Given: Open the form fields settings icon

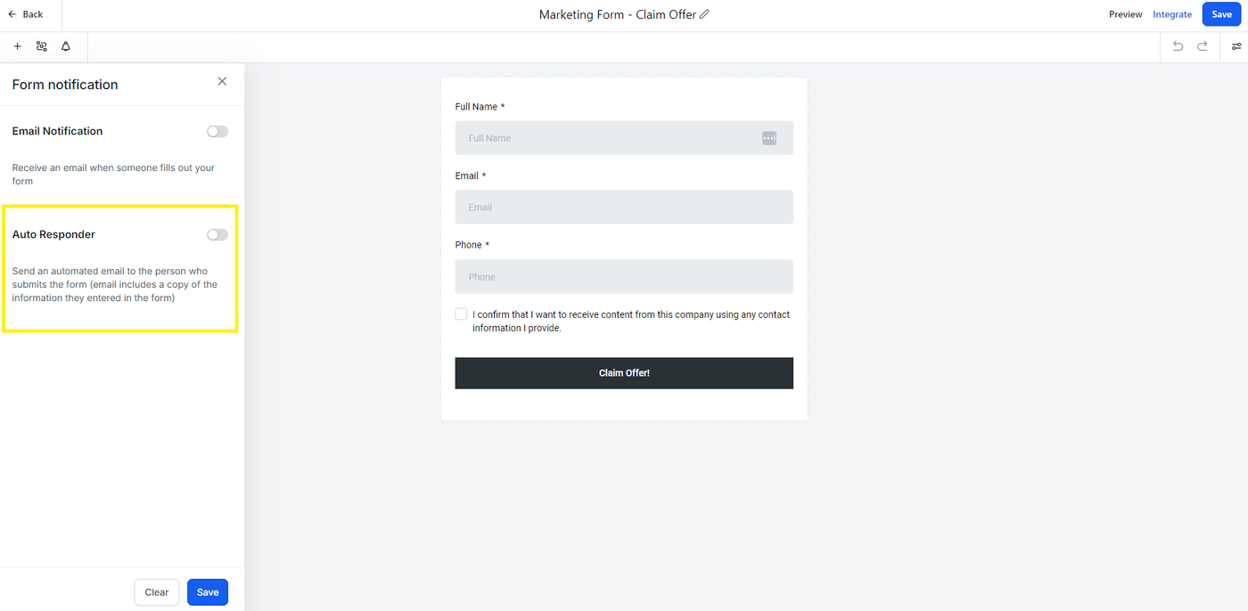Looking at the screenshot, I should (x=41, y=46).
